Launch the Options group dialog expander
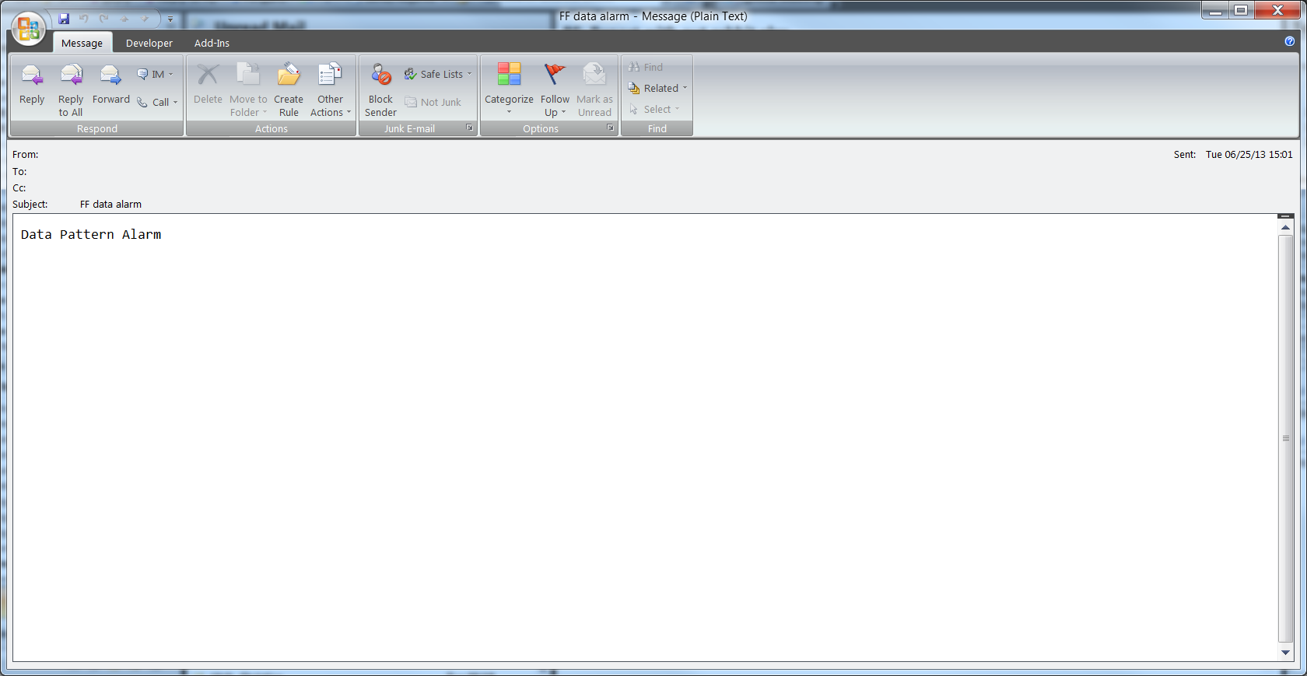This screenshot has height=676, width=1307. pyautogui.click(x=610, y=128)
